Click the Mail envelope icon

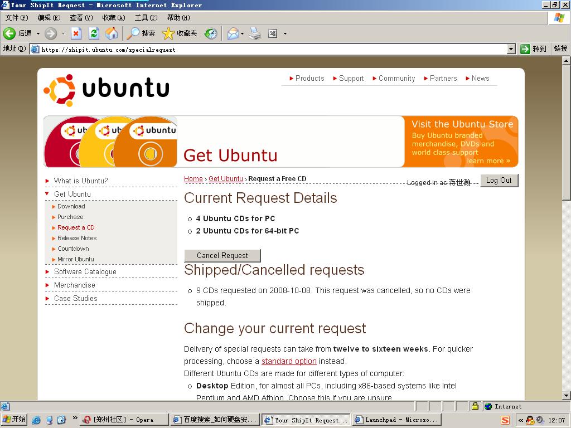point(233,33)
